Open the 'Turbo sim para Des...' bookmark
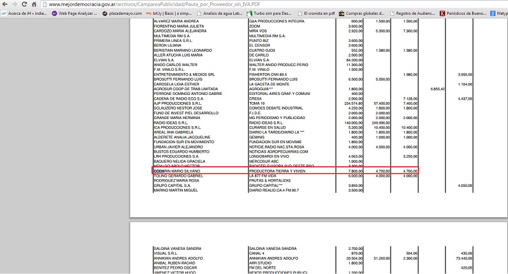Screen dimensions: 508x274 point(269,14)
